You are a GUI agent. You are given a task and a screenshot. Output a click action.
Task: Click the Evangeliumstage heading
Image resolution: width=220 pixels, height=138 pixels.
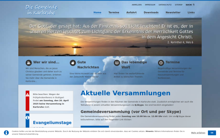point(52,123)
